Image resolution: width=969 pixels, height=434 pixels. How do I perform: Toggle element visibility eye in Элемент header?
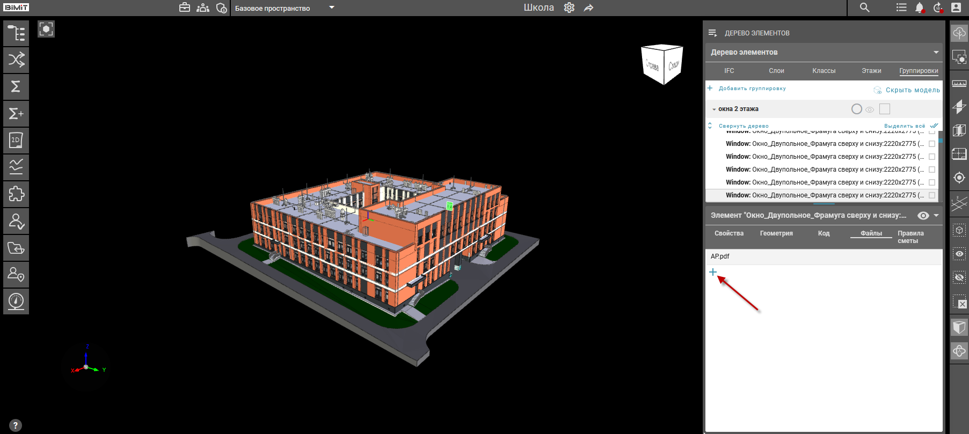pyautogui.click(x=923, y=216)
